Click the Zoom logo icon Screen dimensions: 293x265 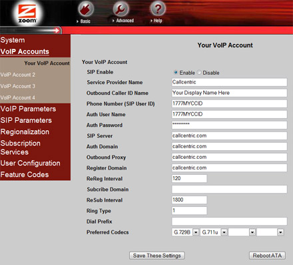pos(27,13)
